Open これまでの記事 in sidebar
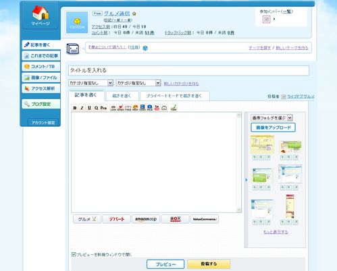Screen dimensions: 337x271 click(x=41, y=56)
